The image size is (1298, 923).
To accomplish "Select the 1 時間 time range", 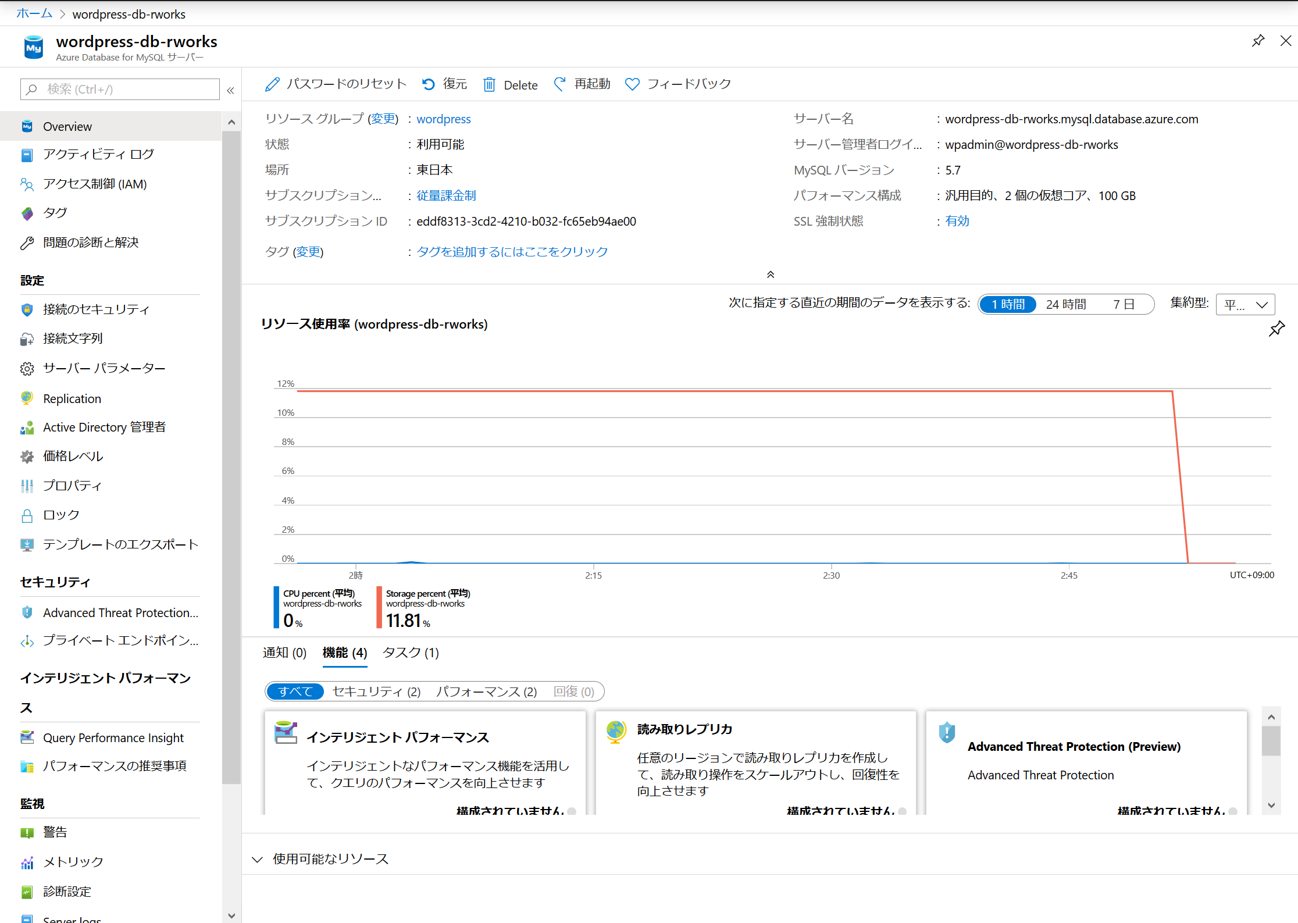I will click(x=1008, y=304).
